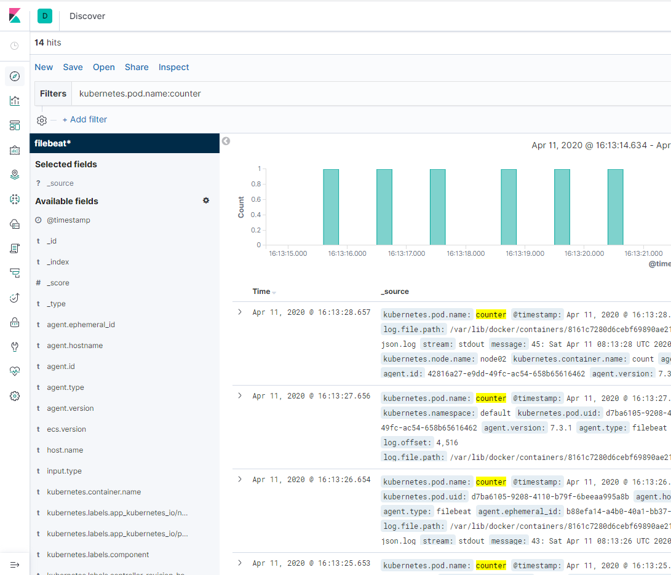Open Logs icon in sidebar

pos(15,248)
